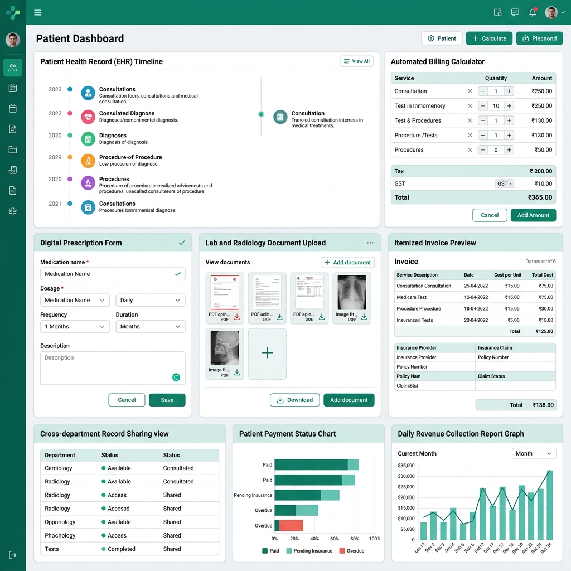Remove the Consultation billing row
This screenshot has height=571, width=571.
(x=470, y=91)
